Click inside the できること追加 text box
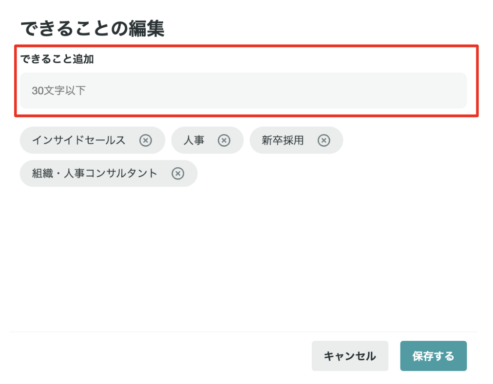Screen dimensions: 493x384 (243, 91)
